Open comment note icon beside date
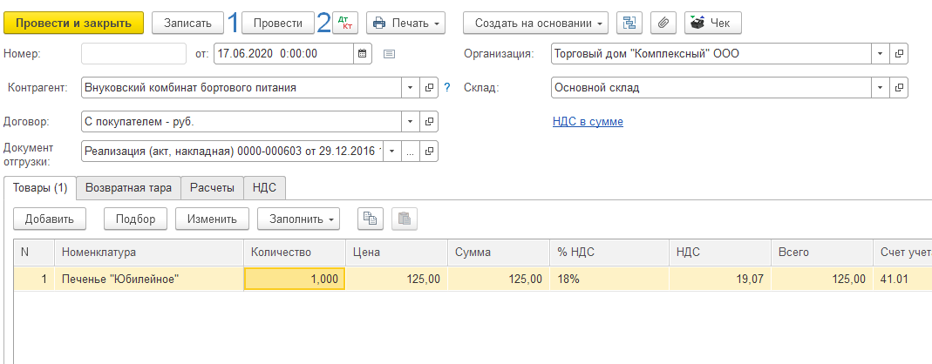This screenshot has width=932, height=364. coord(389,53)
